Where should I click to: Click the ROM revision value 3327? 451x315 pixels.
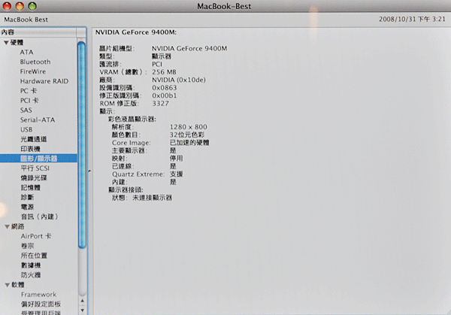click(x=161, y=103)
